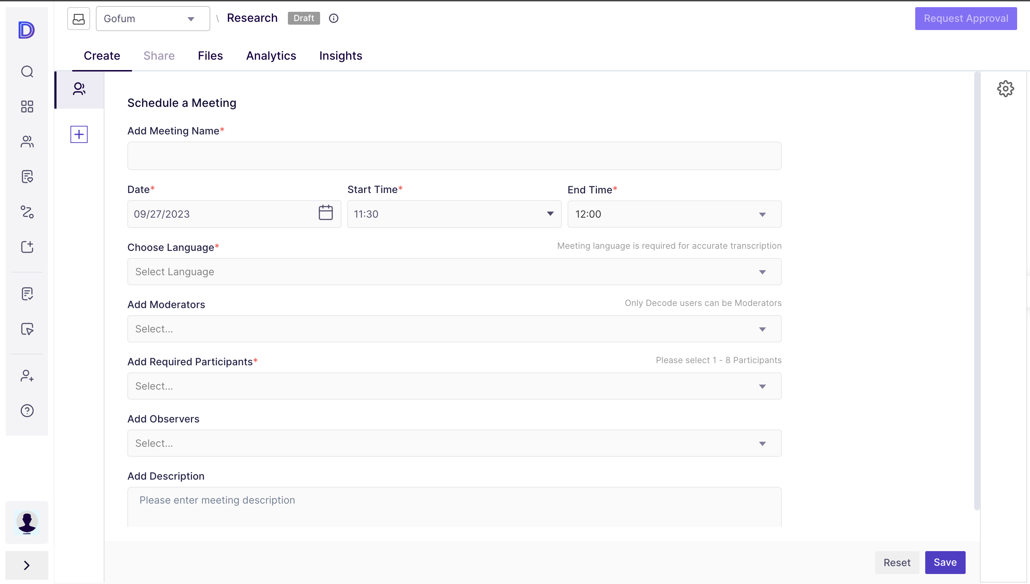Click the user avatar at the bottom left
The image size is (1030, 584).
pyautogui.click(x=26, y=522)
